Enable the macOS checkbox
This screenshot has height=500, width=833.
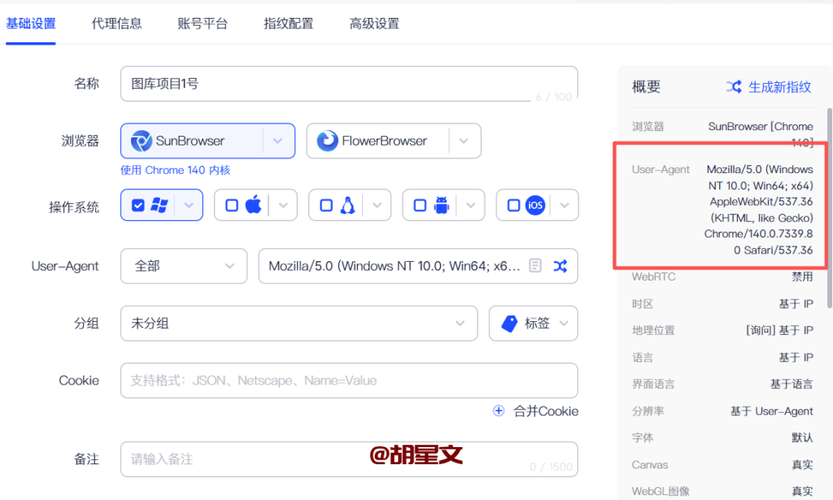click(x=233, y=206)
